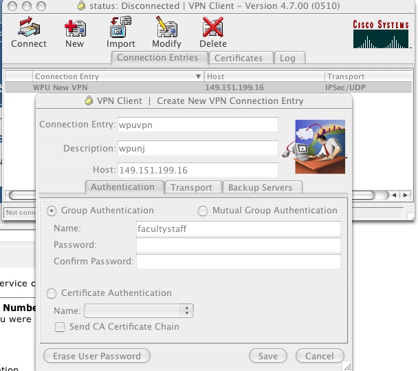The width and height of the screenshot is (418, 371).
Task: Click the group Password field
Action: [x=239, y=245]
